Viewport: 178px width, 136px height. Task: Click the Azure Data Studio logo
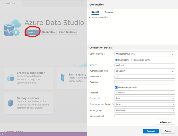[13, 28]
